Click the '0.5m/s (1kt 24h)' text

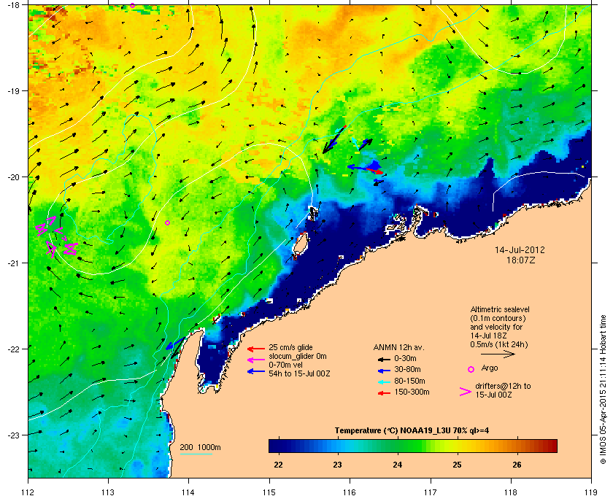[499, 344]
